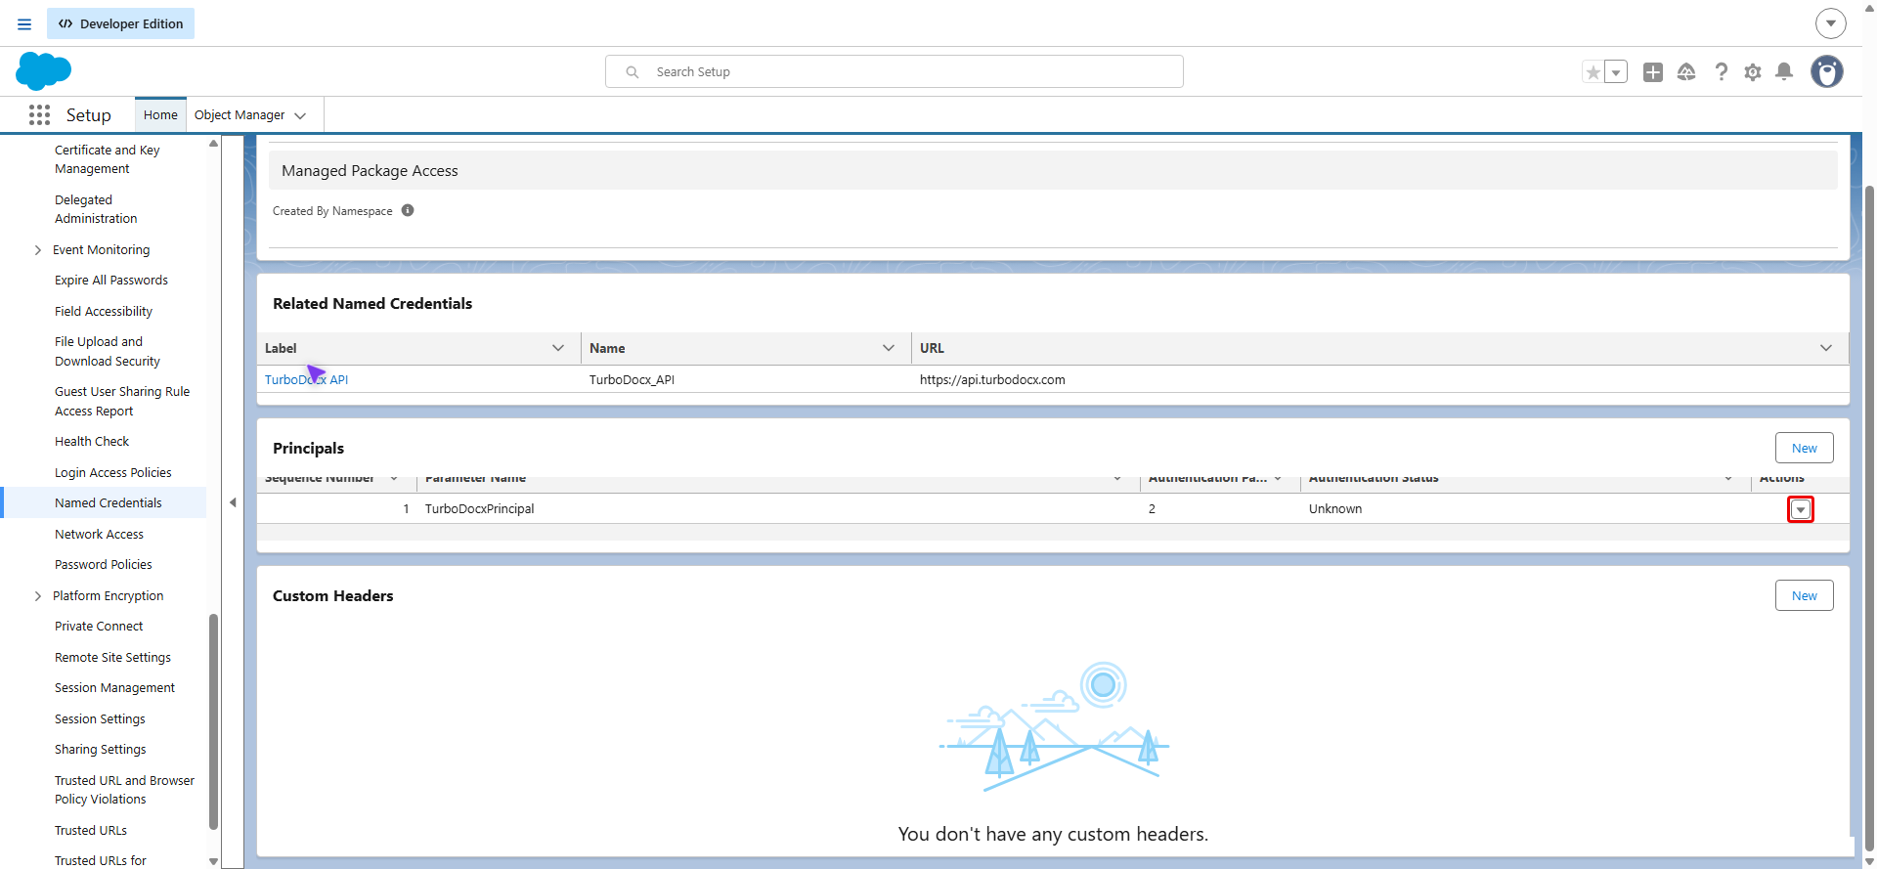Focus the Search Setup field
This screenshot has height=869, width=1877.
[895, 71]
